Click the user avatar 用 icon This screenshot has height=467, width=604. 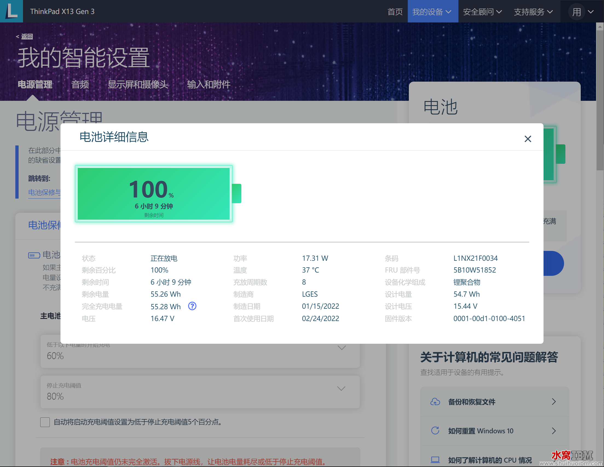(576, 12)
